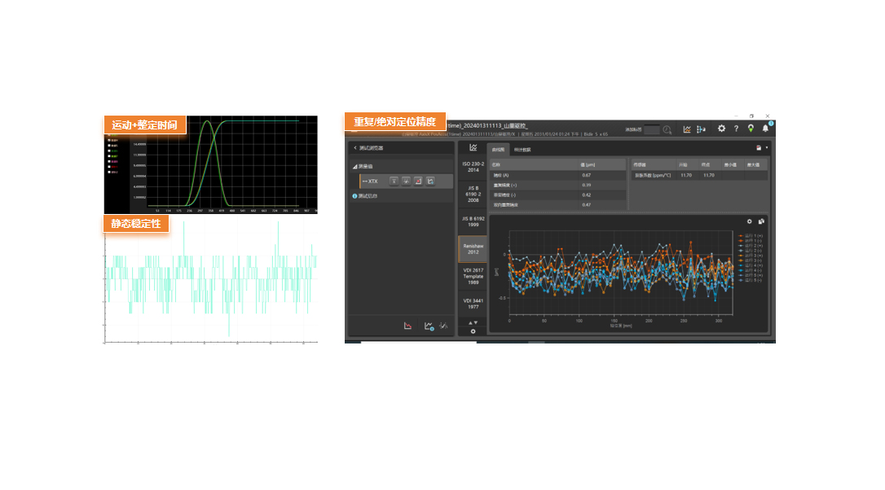The image size is (885, 490).
Task: Switch to the second statistics tab
Action: (522, 150)
